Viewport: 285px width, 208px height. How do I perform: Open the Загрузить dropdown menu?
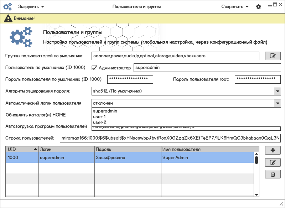(31, 7)
